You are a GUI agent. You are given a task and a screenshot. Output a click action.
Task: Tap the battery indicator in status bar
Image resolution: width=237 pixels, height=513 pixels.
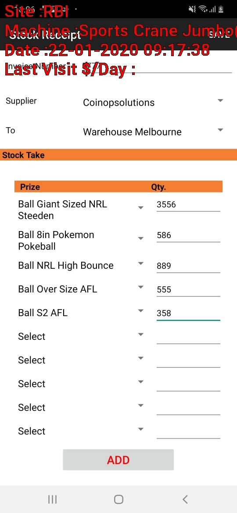pos(221,9)
